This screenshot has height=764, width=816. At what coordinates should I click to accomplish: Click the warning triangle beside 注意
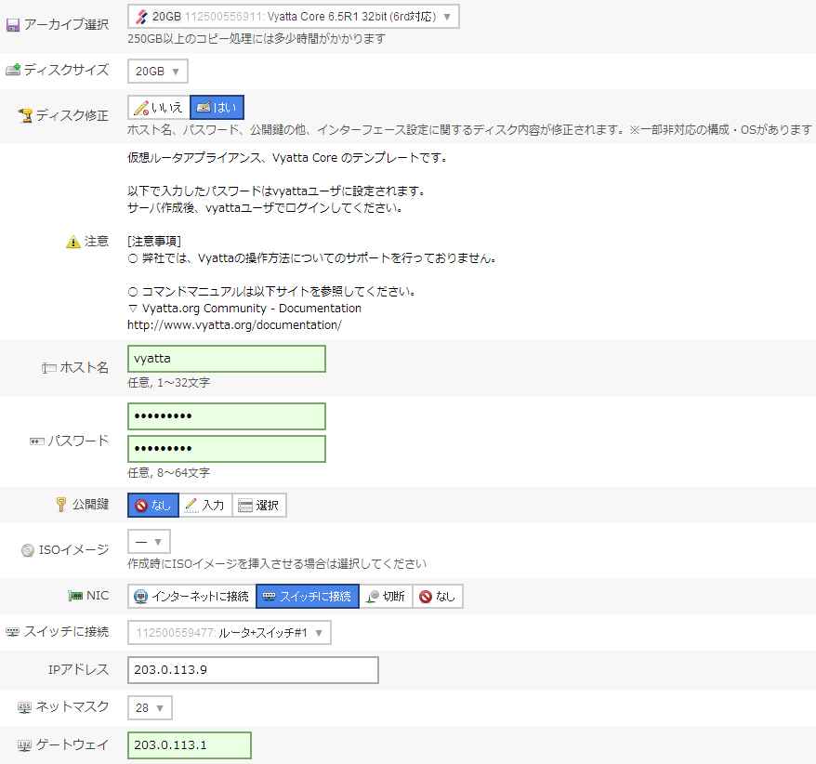(x=74, y=241)
